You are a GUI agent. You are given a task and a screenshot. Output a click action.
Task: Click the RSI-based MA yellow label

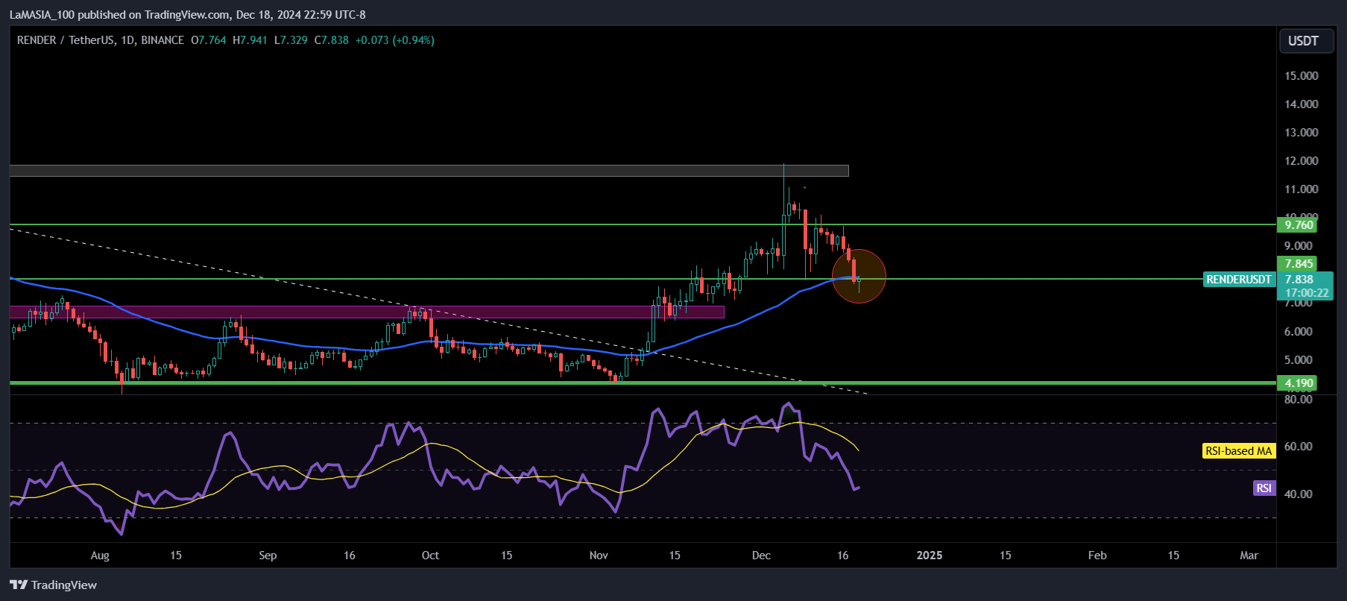pyautogui.click(x=1239, y=450)
